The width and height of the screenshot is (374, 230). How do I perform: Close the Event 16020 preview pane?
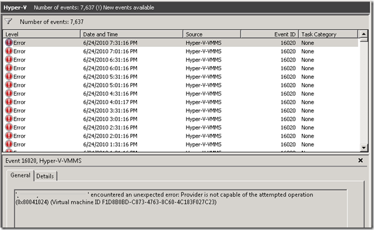[360, 160]
